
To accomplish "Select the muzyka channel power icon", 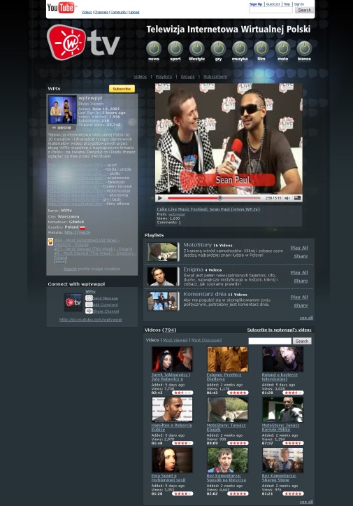I will pos(240,48).
